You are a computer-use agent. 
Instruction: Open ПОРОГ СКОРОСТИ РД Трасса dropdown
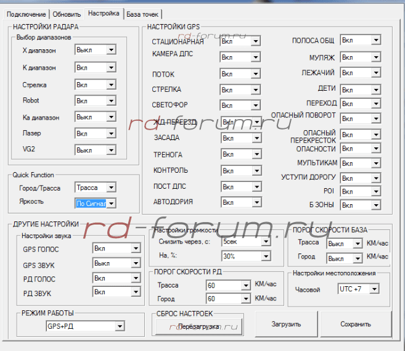pyautogui.click(x=228, y=286)
